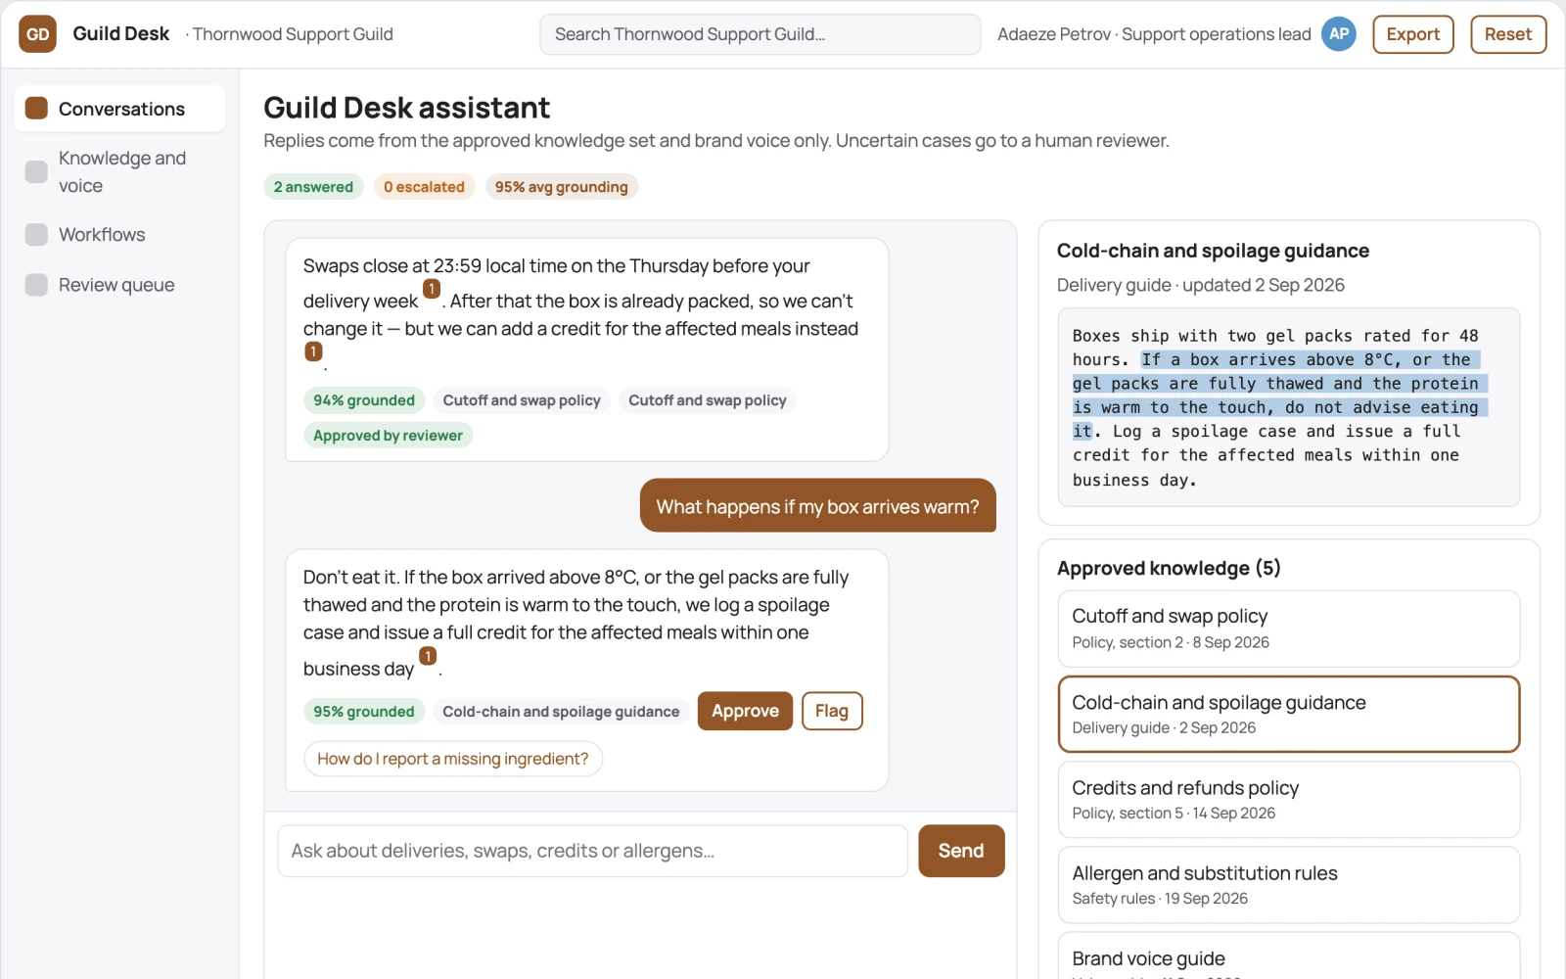Click citation marker after 'meals instead'
The image size is (1566, 979).
coord(313,351)
